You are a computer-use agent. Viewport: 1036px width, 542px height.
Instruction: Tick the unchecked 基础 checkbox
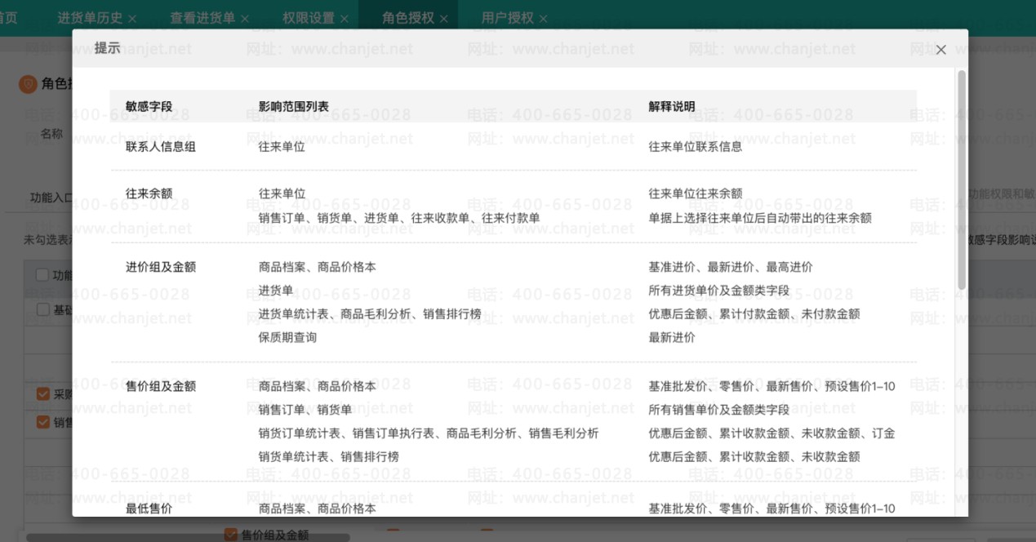pyautogui.click(x=43, y=309)
